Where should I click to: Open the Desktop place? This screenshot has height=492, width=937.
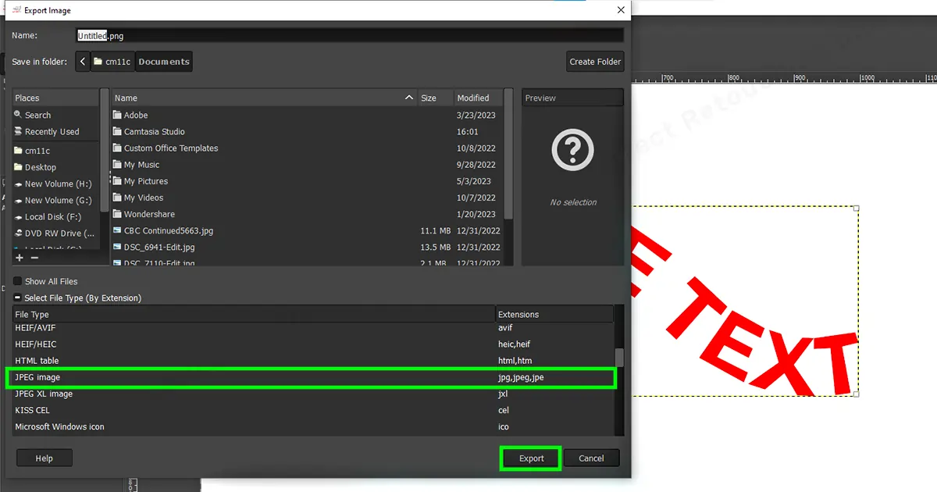tap(40, 167)
